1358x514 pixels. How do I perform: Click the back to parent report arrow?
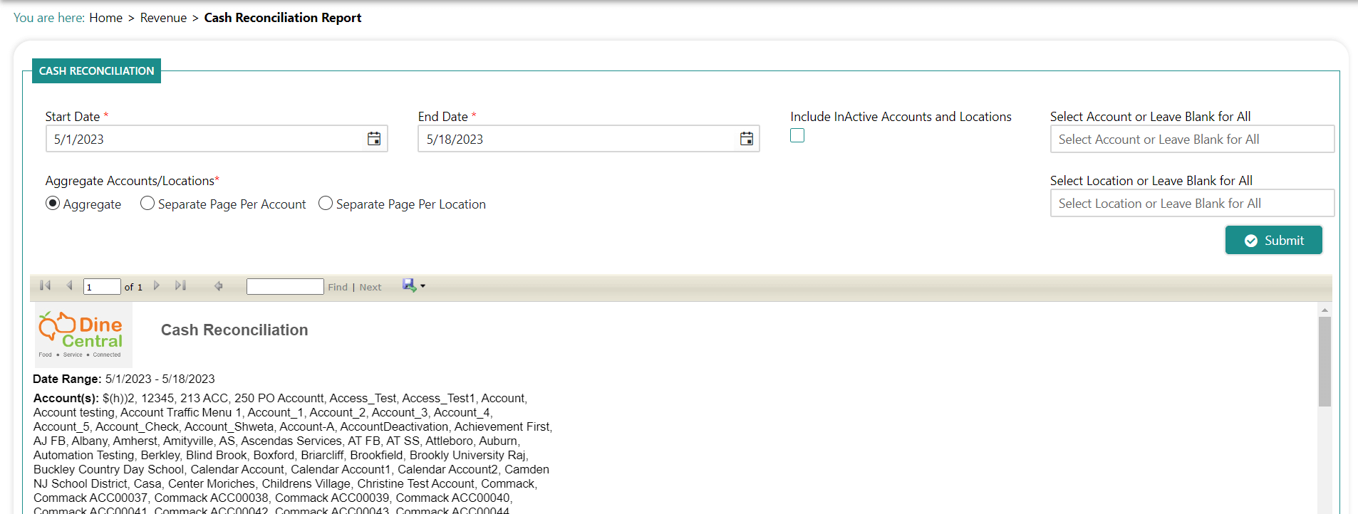219,285
